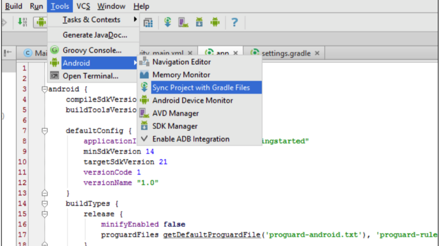Click the hide panel arrow icon
The image size is (439, 246).
click(x=8, y=53)
